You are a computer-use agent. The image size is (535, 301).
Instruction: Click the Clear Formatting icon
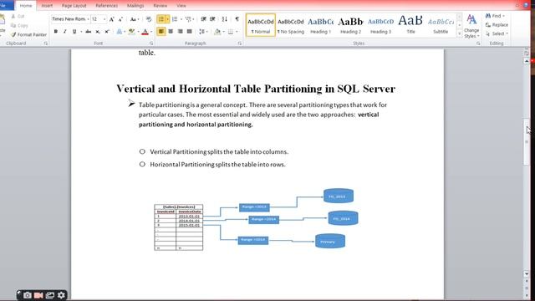point(149,19)
